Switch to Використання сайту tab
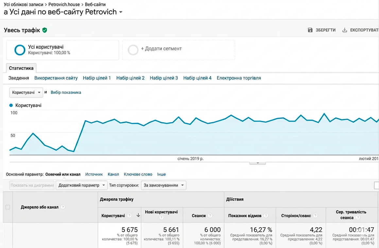Screen dimensions: 379x248 coord(56,78)
